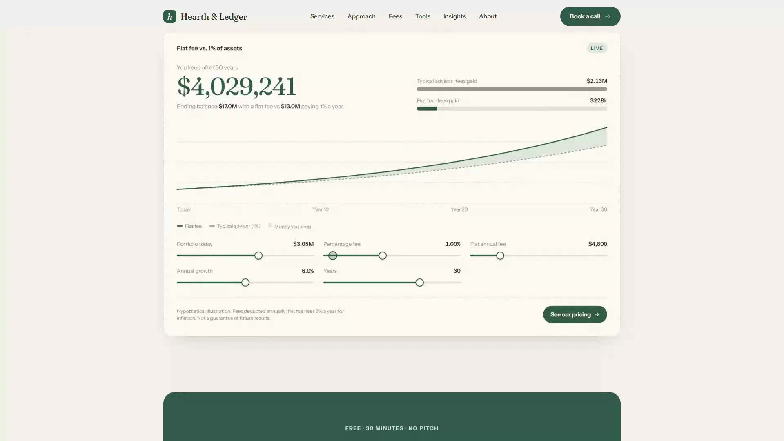
Task: Click the LIVE badge
Action: tap(597, 48)
